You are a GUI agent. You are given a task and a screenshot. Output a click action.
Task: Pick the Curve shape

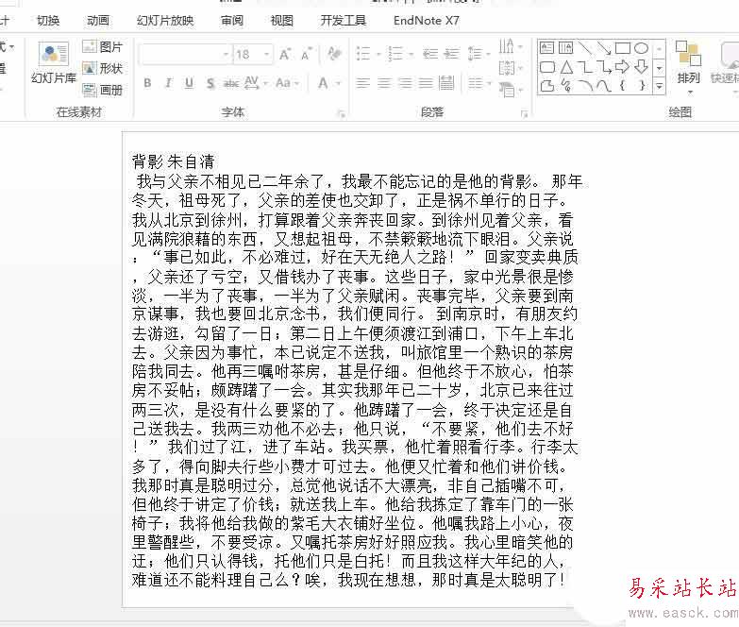click(604, 85)
